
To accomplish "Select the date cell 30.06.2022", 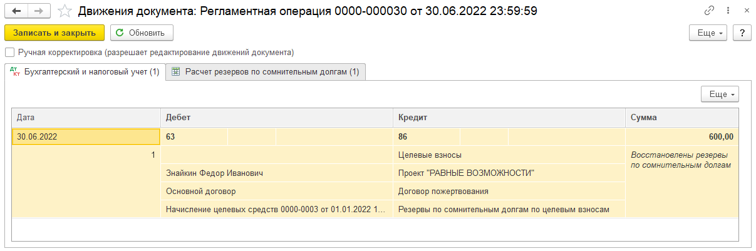I will [x=86, y=137].
